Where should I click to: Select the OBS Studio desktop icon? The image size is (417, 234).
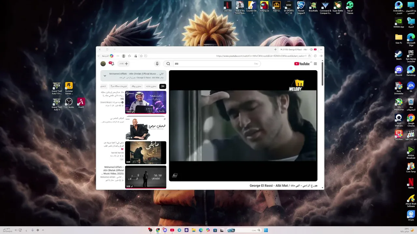69,104
